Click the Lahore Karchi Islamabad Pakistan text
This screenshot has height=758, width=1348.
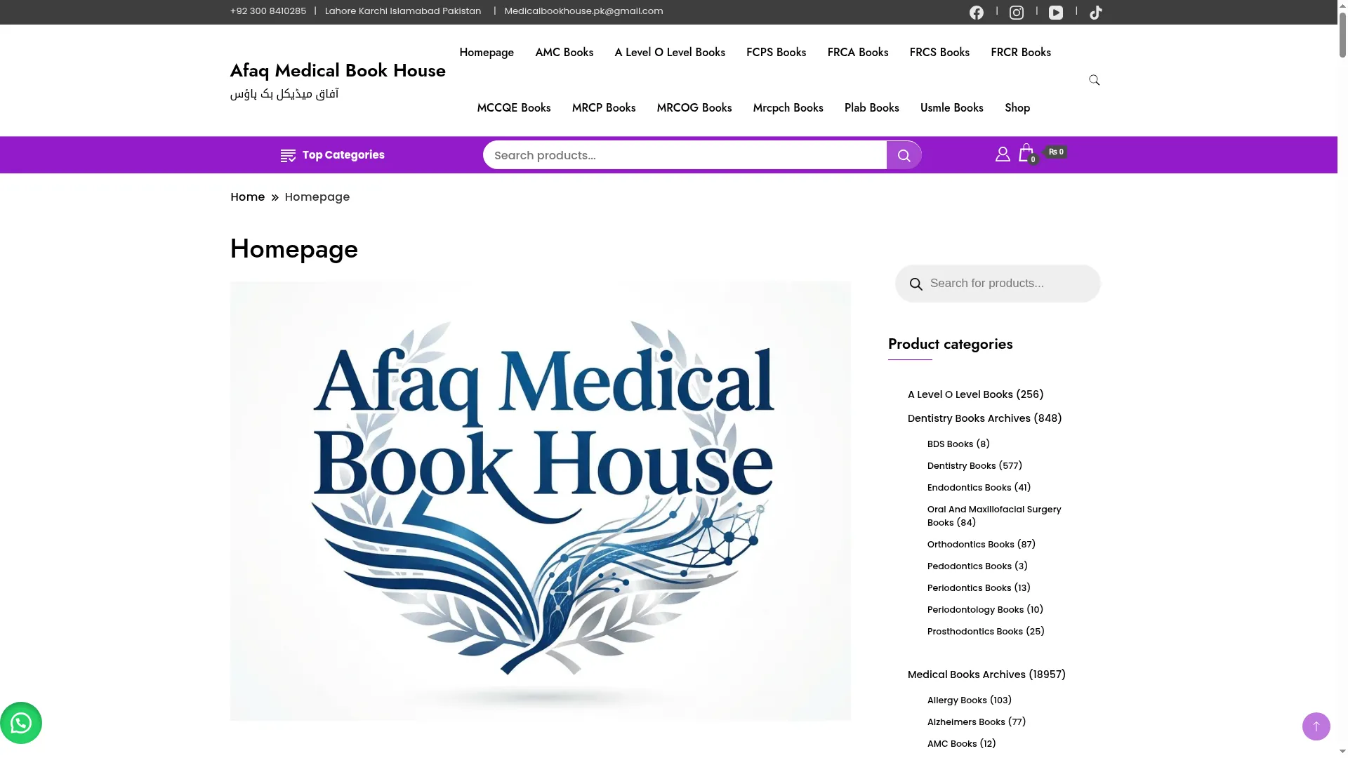[403, 11]
